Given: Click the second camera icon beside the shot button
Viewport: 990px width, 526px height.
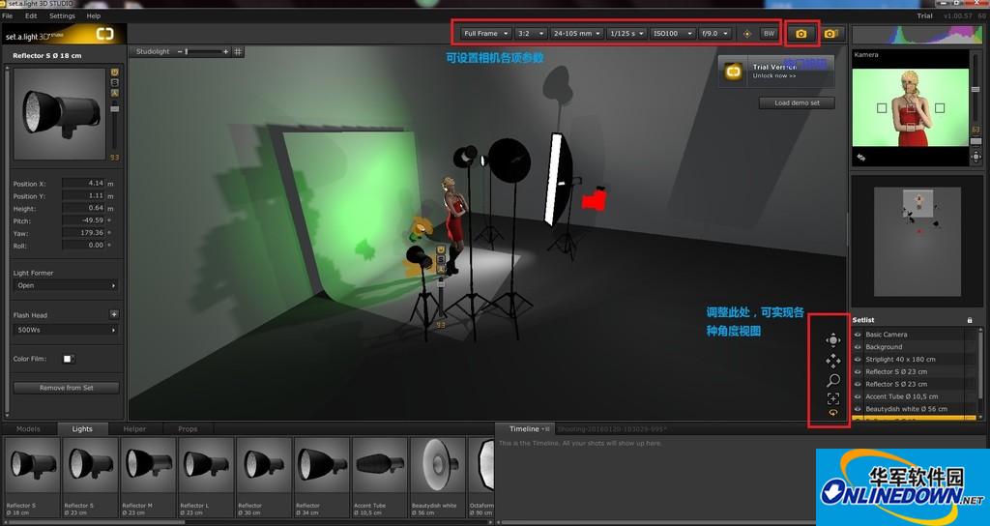Looking at the screenshot, I should coord(830,34).
